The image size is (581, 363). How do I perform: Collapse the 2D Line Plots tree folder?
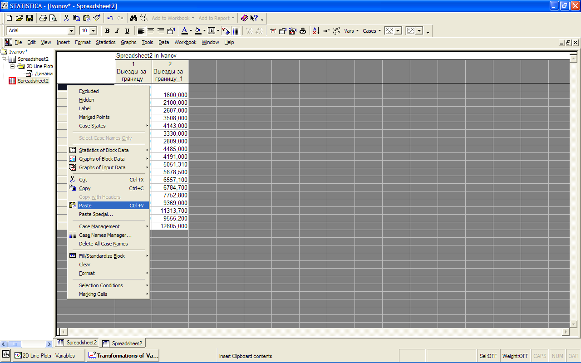(13, 66)
